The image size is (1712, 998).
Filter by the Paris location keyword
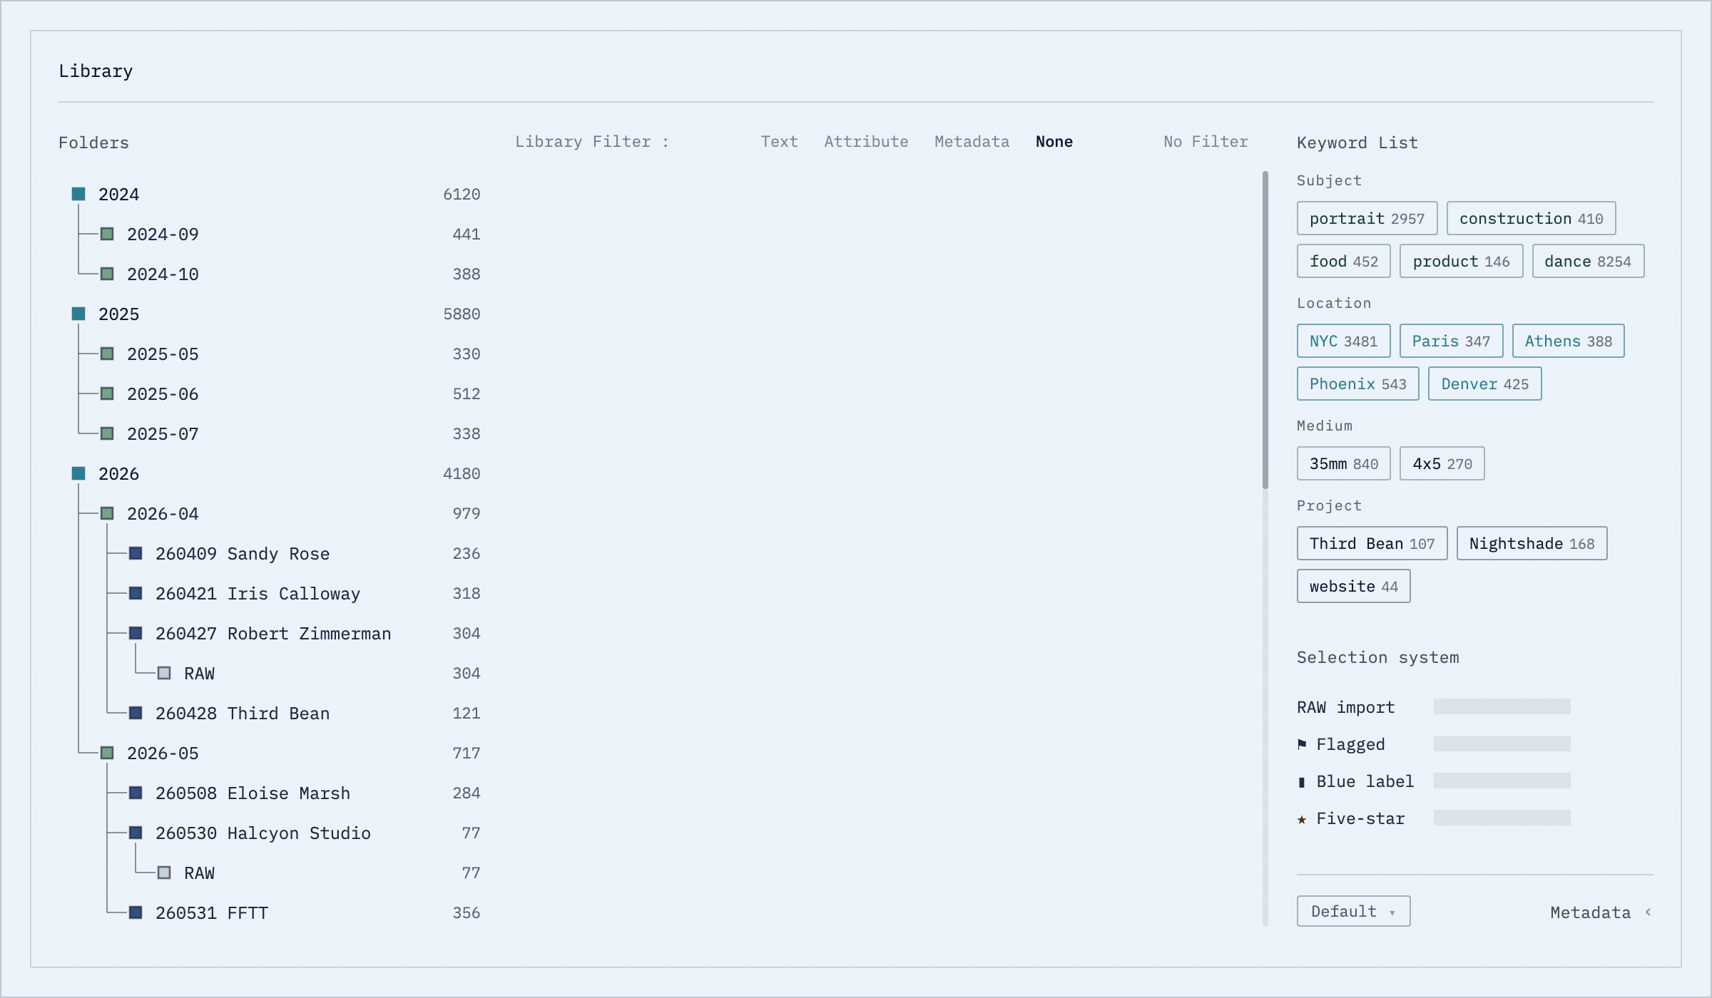point(1451,341)
